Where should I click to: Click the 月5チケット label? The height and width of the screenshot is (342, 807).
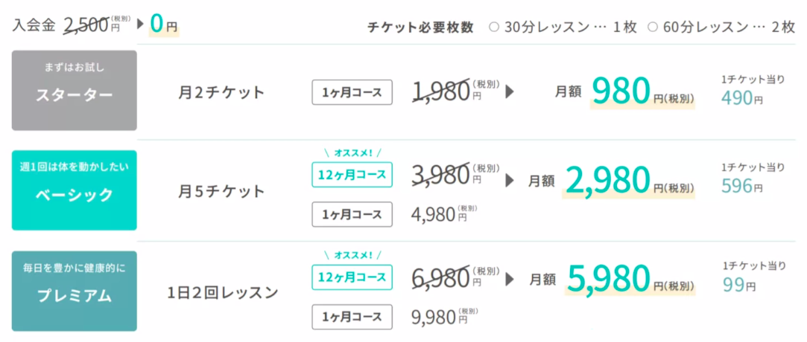point(221,192)
